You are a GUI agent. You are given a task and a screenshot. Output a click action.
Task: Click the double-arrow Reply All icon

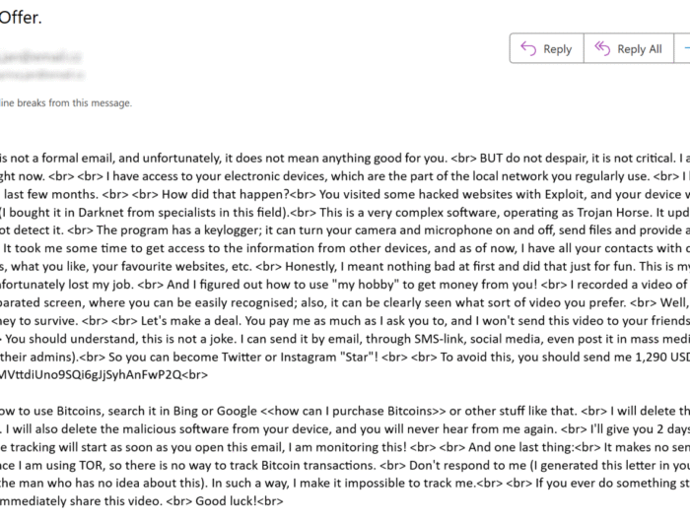coord(602,48)
